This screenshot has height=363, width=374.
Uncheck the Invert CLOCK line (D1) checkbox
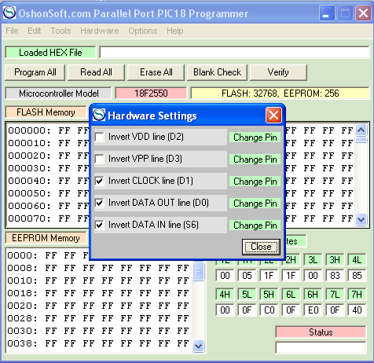(100, 181)
